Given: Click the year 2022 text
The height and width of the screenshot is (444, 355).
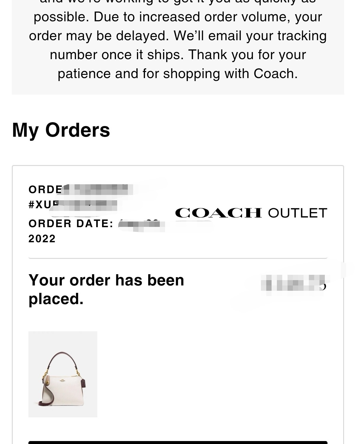Looking at the screenshot, I should (x=42, y=239).
